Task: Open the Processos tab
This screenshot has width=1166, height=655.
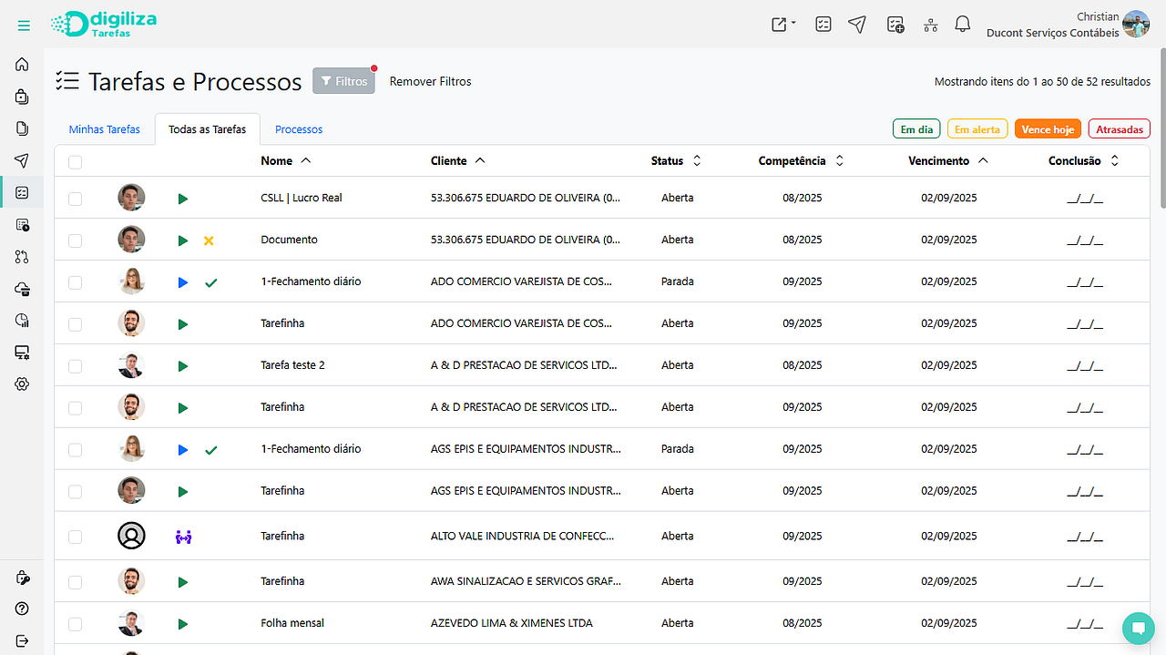Action: coord(299,129)
